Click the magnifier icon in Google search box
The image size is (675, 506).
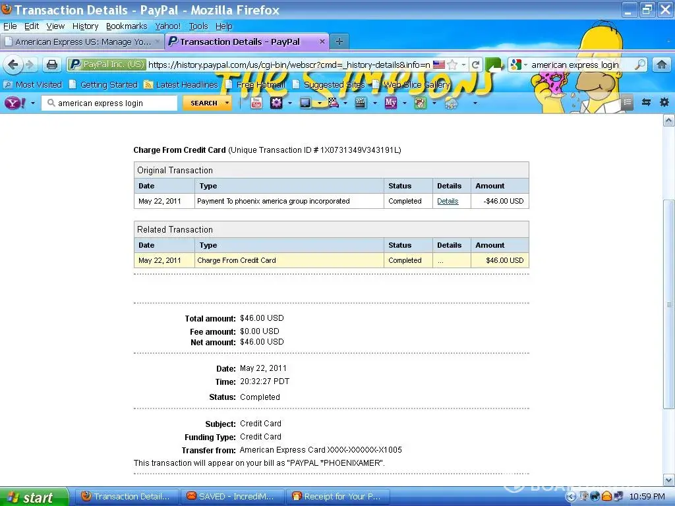(x=639, y=65)
